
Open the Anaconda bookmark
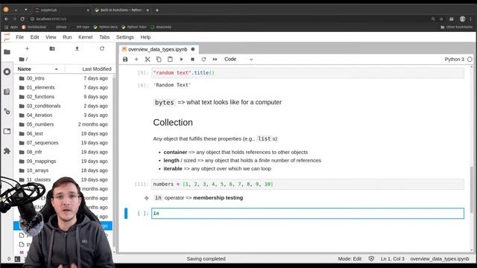click(161, 27)
